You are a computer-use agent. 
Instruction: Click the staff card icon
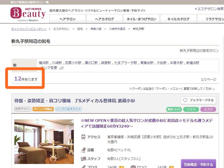point(83,159)
